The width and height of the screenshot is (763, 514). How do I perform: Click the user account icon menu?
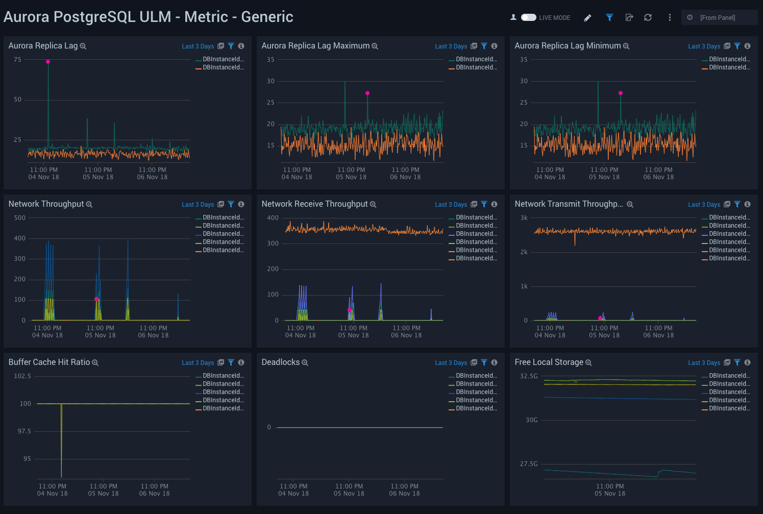click(x=513, y=17)
